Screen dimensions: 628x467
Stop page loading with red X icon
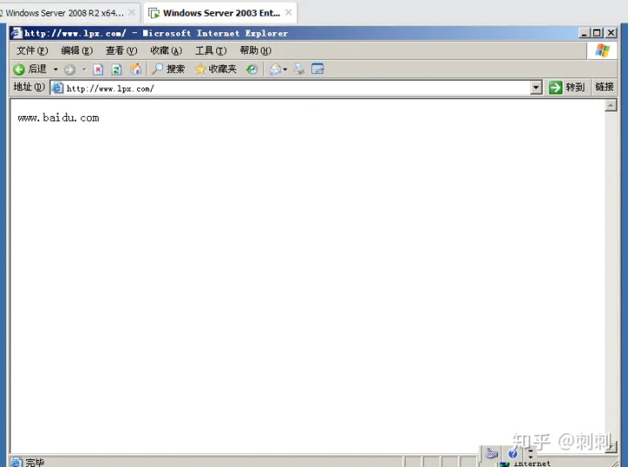coord(98,70)
